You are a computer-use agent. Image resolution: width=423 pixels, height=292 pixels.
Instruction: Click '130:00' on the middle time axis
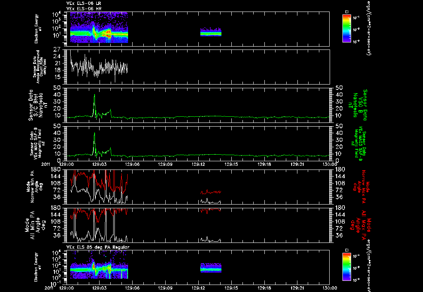[x=330, y=164]
